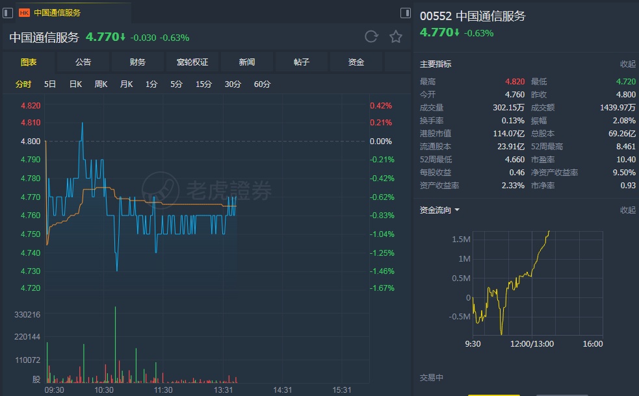
Task: Click the 总股本 value 69.26亿
Action: 622,134
